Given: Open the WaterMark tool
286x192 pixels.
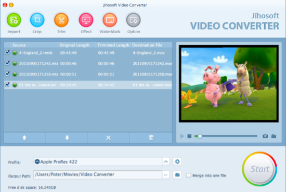Looking at the screenshot, I should (x=110, y=20).
